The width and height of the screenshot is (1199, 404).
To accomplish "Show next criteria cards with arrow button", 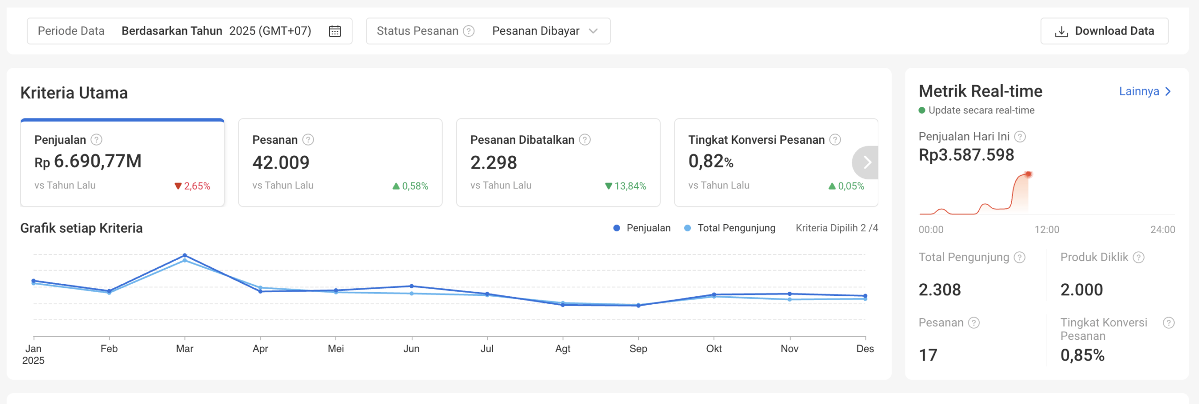I will 866,162.
